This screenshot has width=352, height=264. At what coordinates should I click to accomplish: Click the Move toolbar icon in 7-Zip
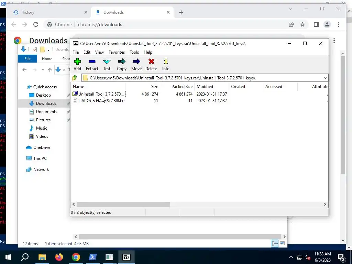point(136,64)
